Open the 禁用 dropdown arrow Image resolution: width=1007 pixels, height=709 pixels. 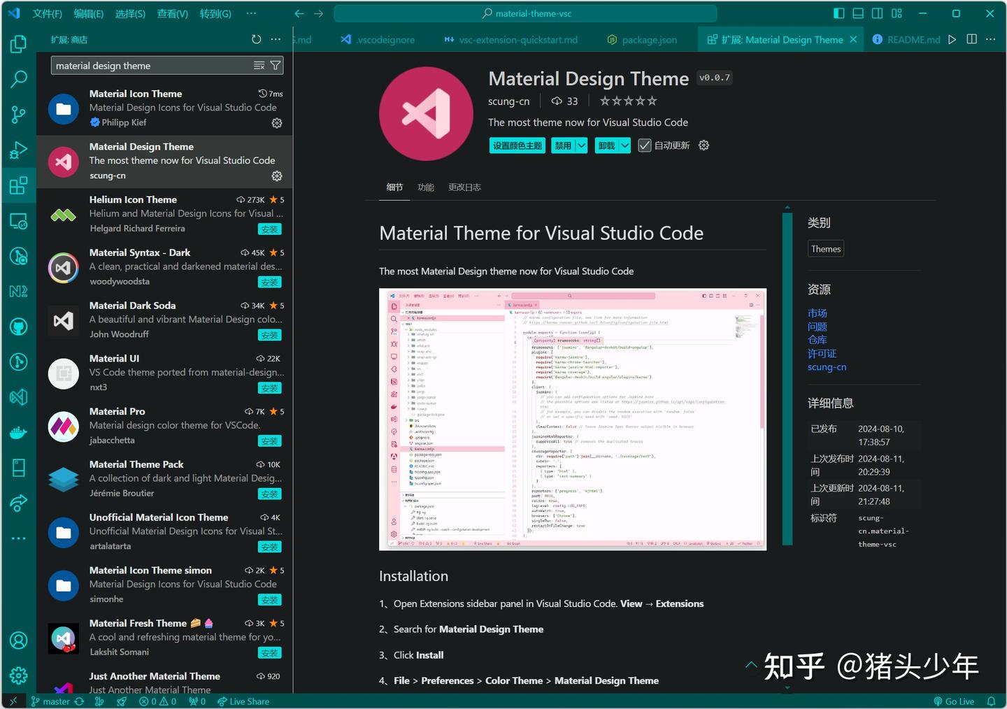point(580,145)
